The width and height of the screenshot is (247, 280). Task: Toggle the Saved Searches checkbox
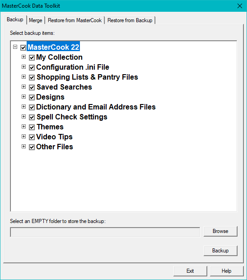coord(32,87)
